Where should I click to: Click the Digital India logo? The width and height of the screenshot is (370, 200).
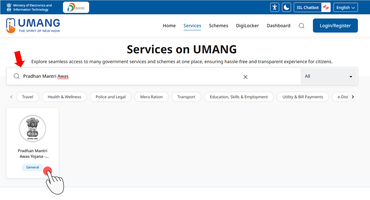tap(76, 7)
